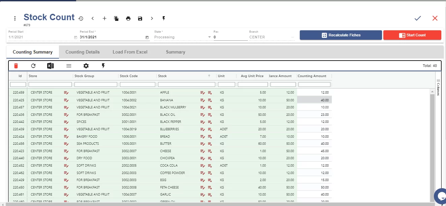
Task: Expand the Columns side panel
Action: tap(438, 88)
